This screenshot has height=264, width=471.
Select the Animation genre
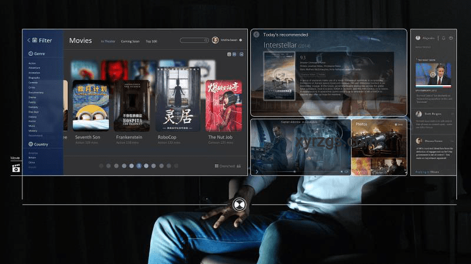[34, 73]
